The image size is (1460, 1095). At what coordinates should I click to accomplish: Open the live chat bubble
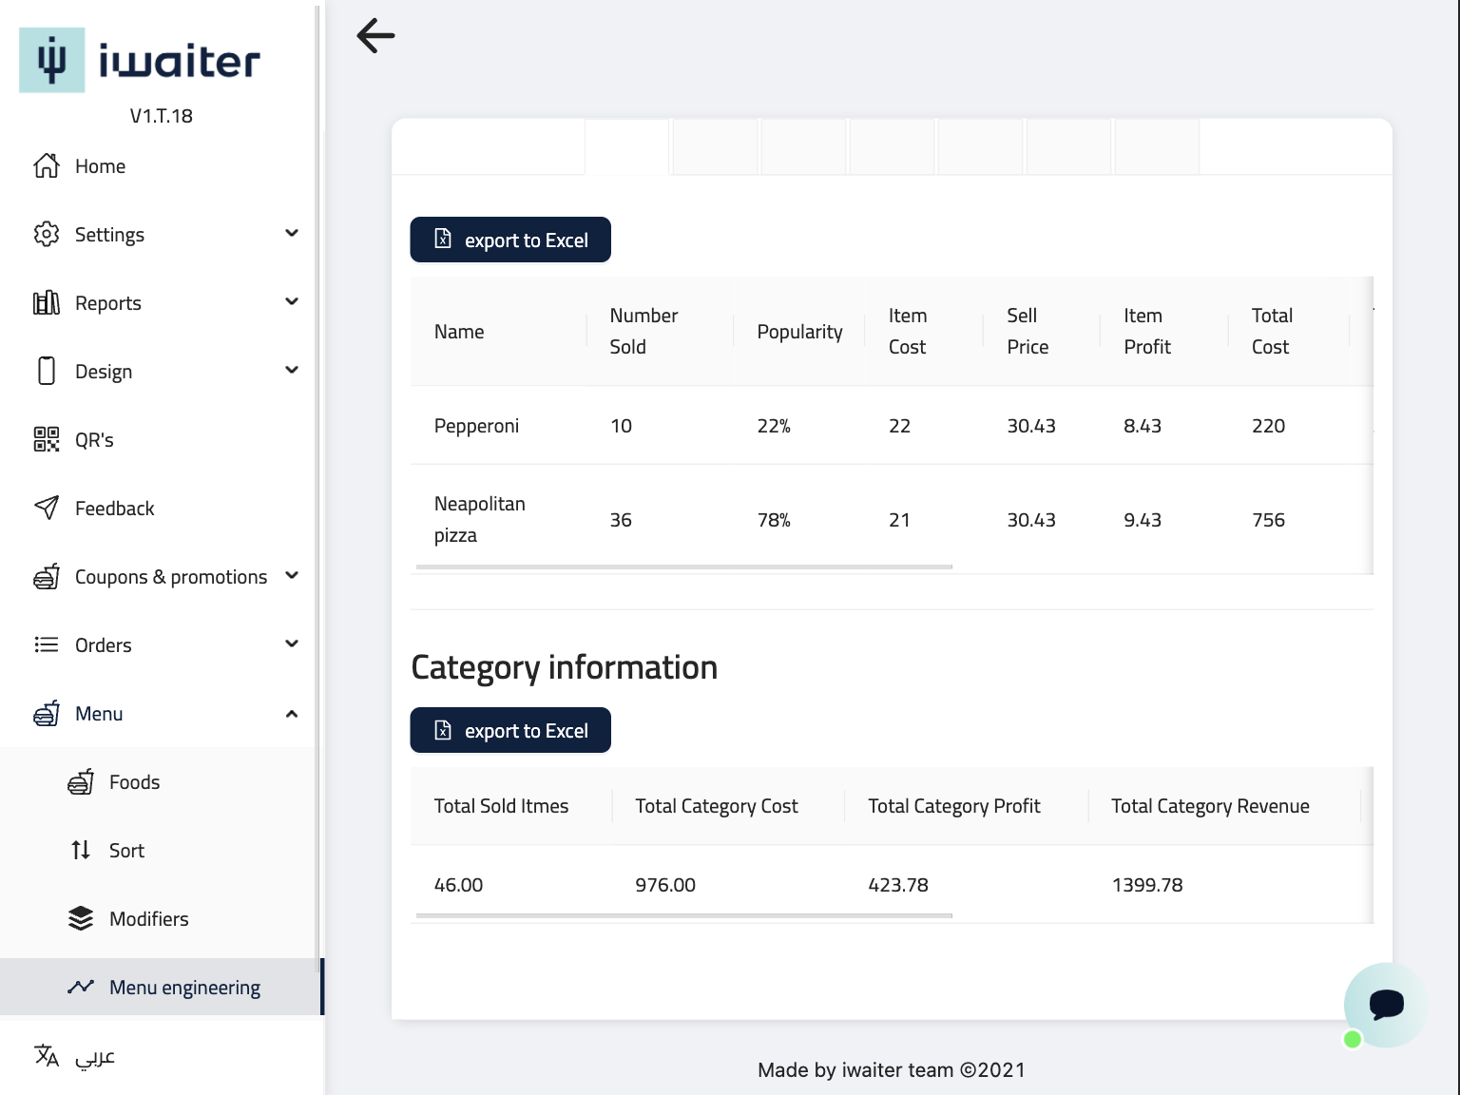(x=1385, y=1005)
